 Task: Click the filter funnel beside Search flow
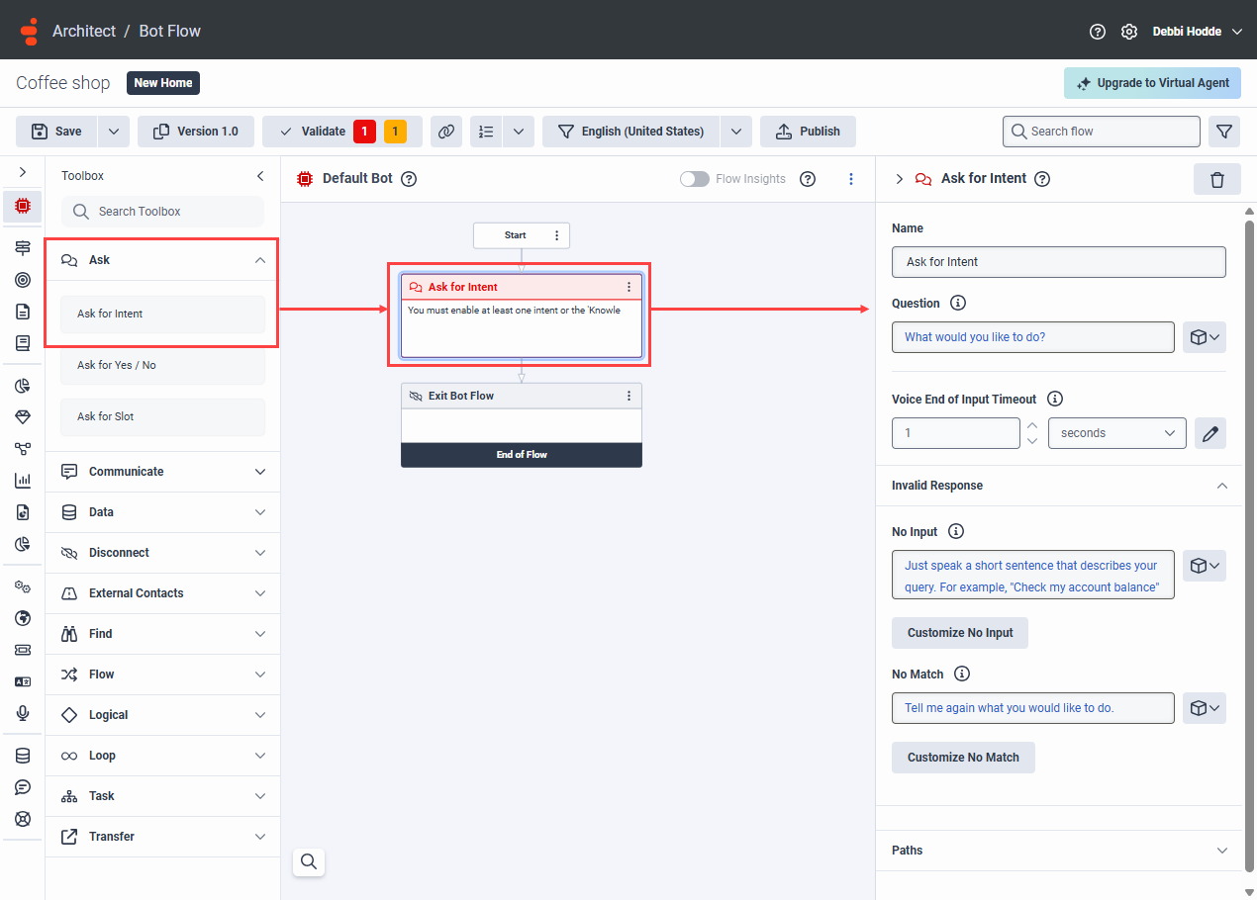(x=1224, y=132)
